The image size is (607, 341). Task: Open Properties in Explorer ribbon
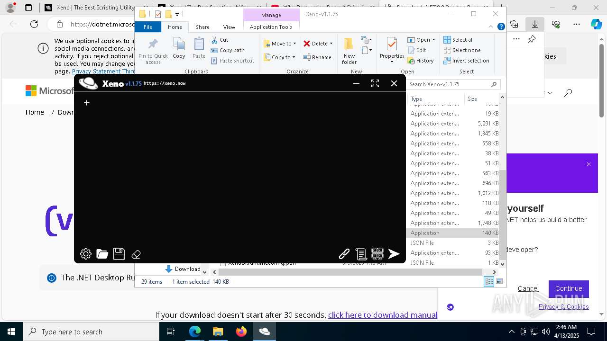click(392, 50)
